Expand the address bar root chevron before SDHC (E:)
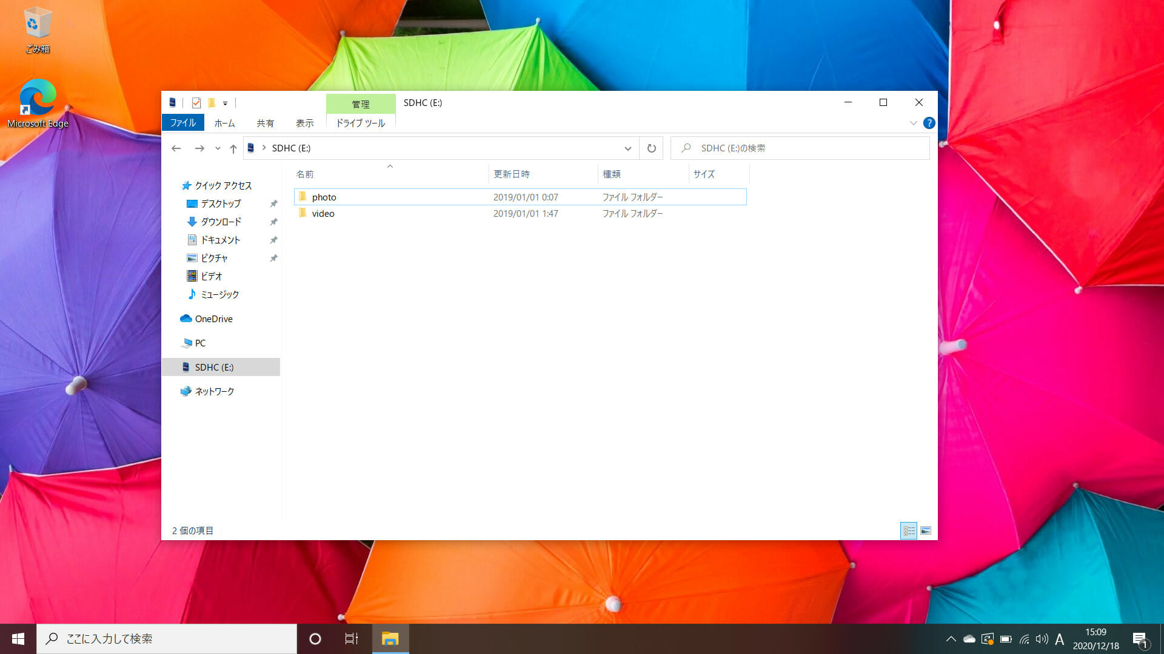 click(264, 148)
